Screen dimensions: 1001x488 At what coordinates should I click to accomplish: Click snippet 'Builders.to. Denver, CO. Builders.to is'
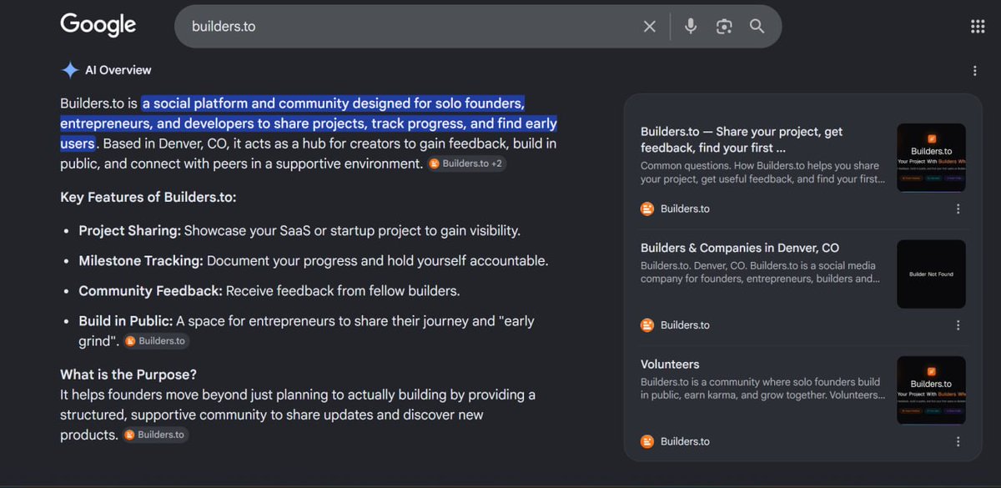[x=760, y=273]
